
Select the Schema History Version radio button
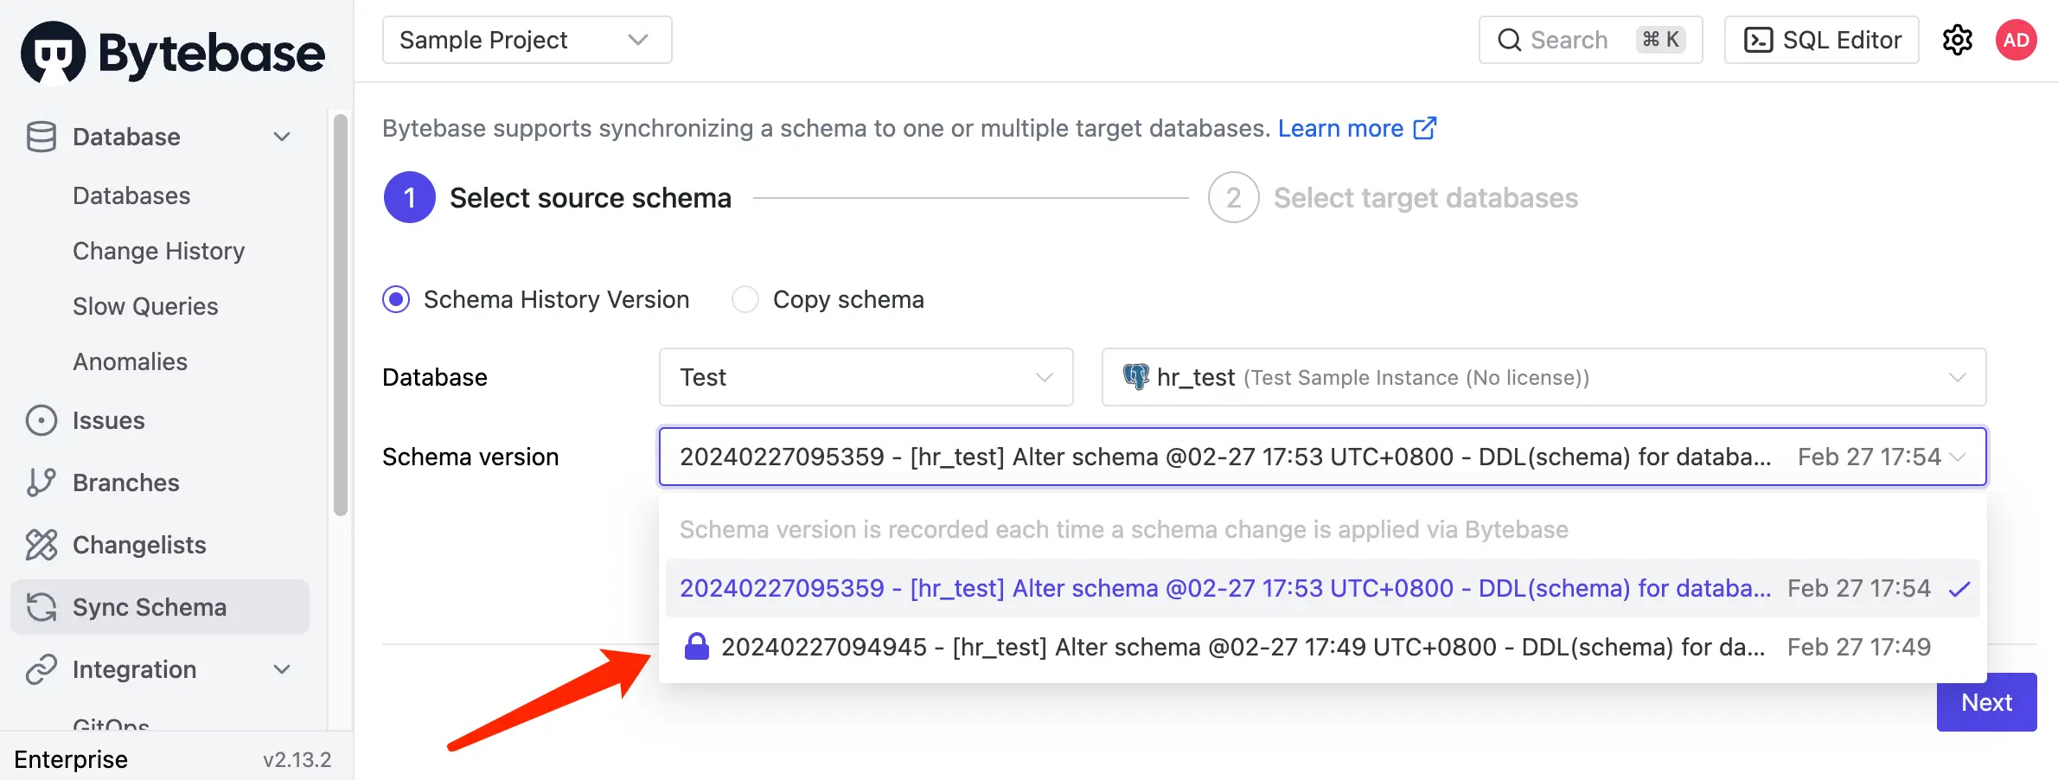click(396, 299)
